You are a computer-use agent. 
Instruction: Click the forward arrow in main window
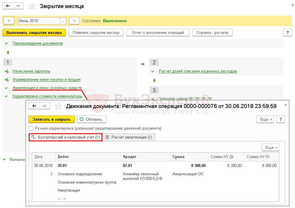click(18, 6)
